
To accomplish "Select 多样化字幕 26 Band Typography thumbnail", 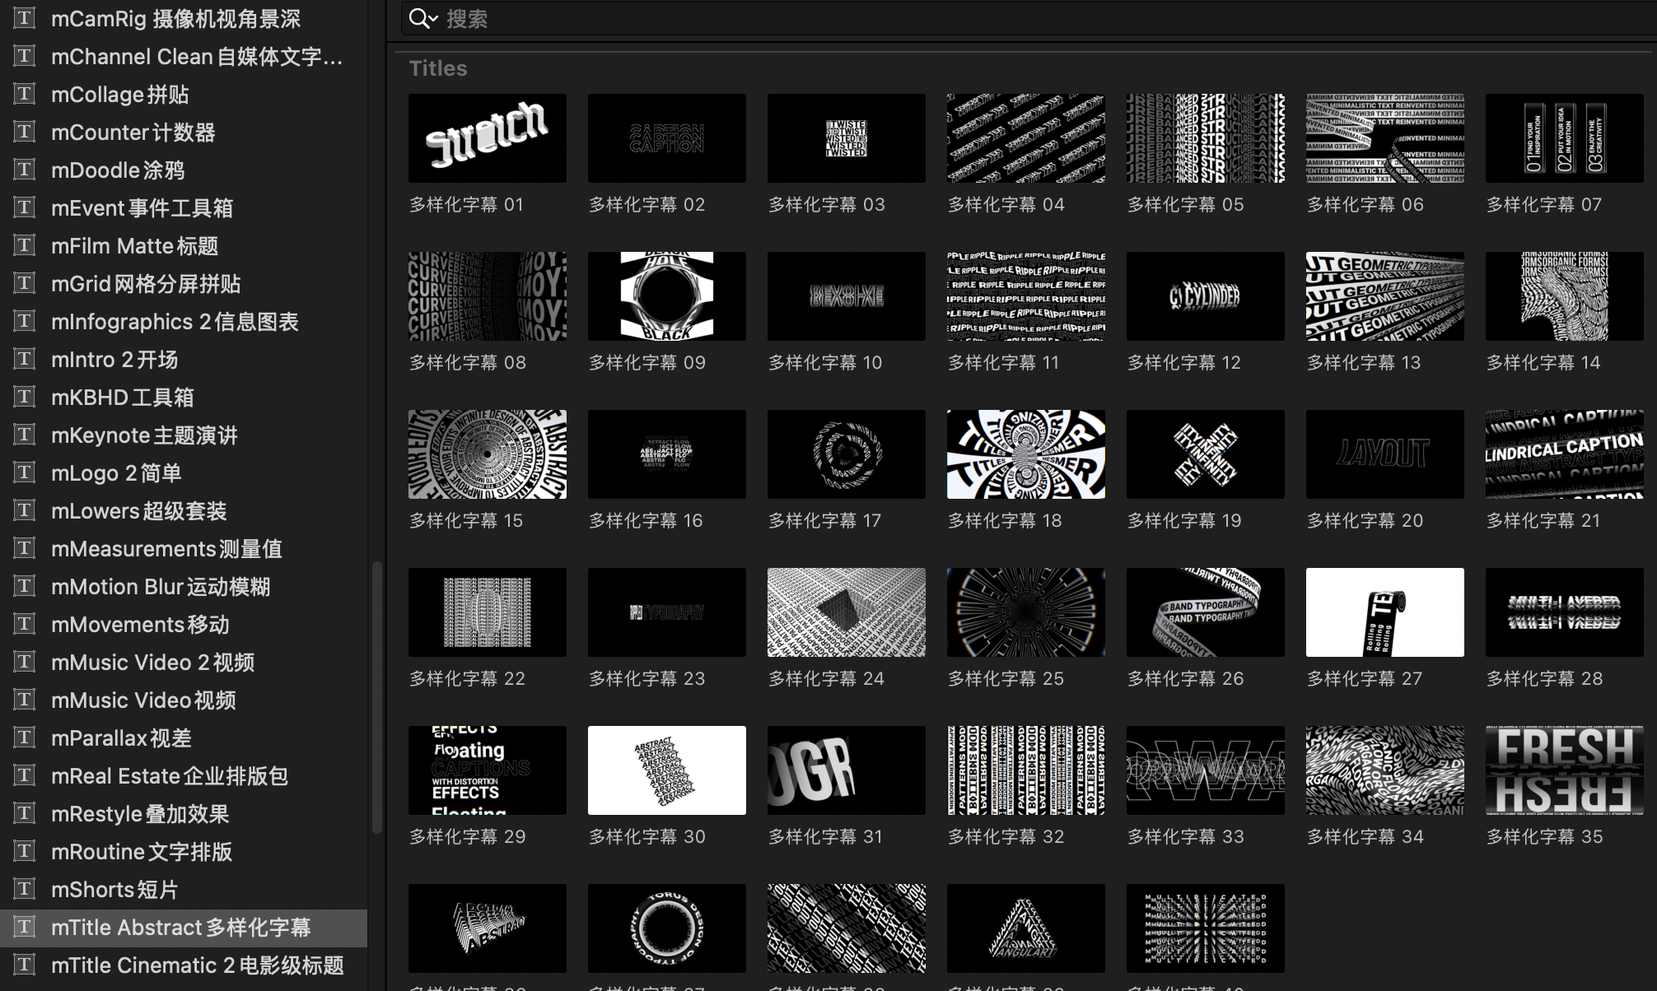I will coord(1206,612).
